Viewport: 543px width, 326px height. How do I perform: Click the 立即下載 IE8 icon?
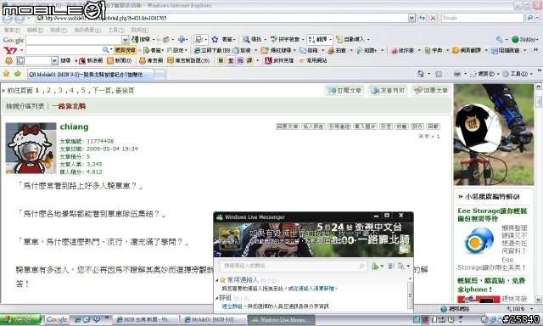(197, 51)
